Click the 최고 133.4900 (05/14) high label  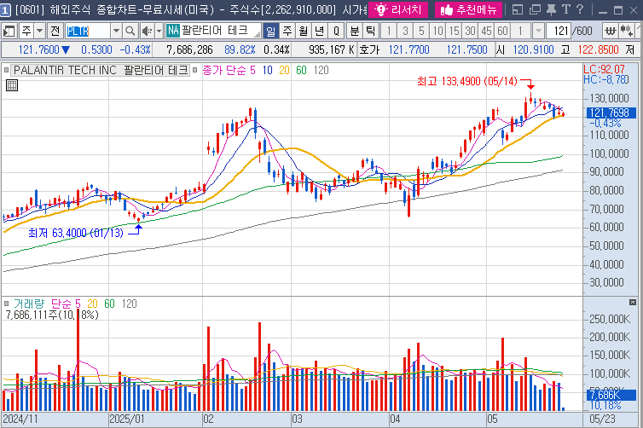tap(467, 81)
